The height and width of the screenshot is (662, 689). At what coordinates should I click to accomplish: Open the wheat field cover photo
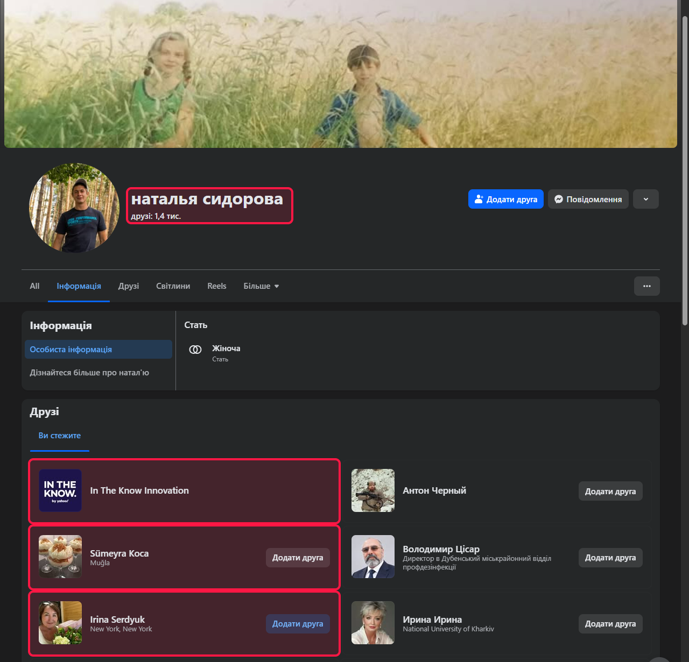pyautogui.click(x=341, y=74)
